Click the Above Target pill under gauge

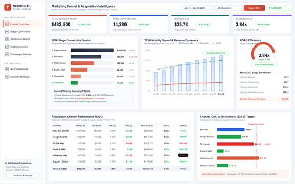pyautogui.click(x=264, y=64)
